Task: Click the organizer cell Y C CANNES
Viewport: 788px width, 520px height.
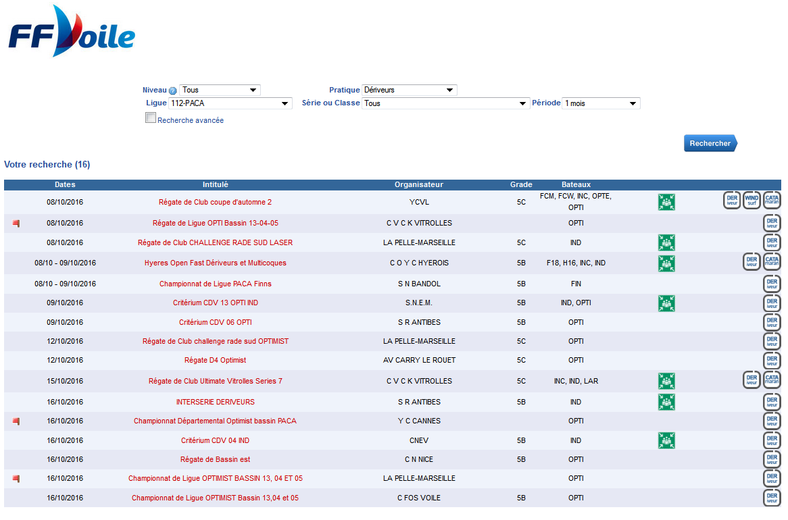Action: (x=419, y=421)
